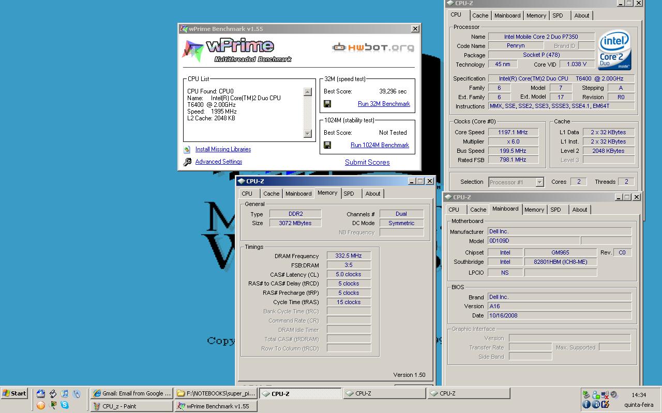Click the disconnected wireless network tray icon
This screenshot has width=662, height=413.
(x=605, y=395)
